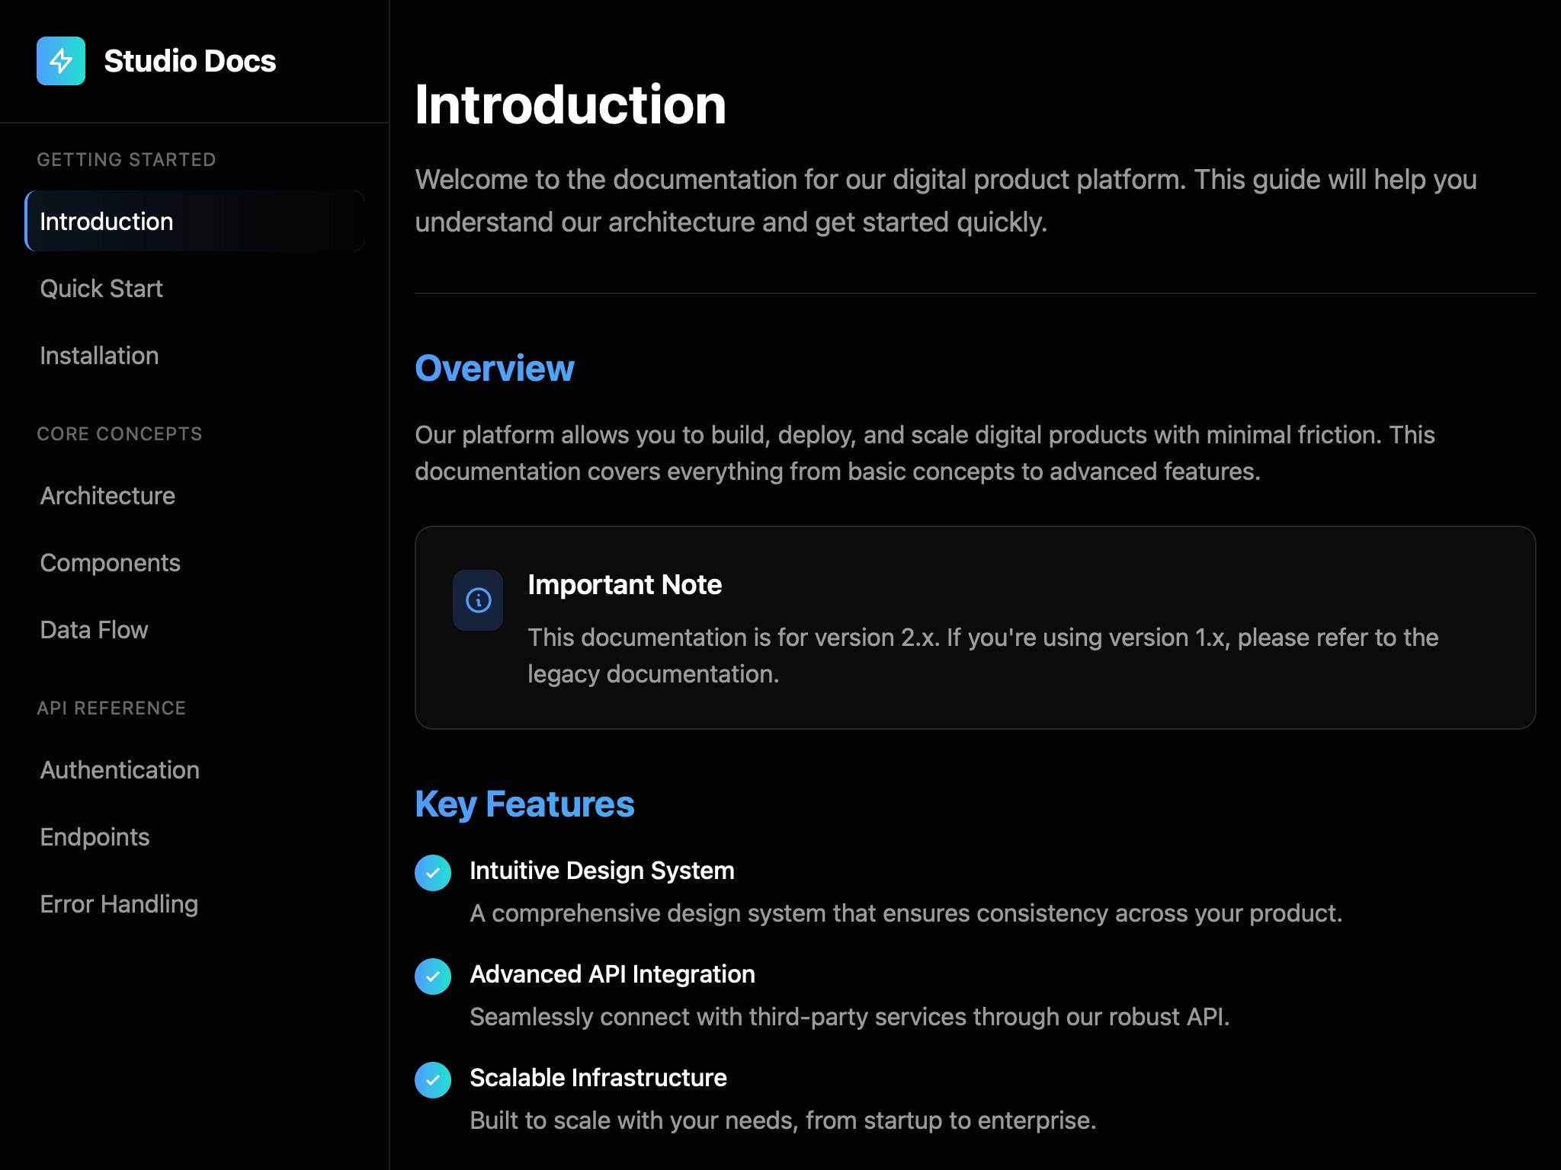
Task: Select the Components page
Action: pyautogui.click(x=110, y=563)
